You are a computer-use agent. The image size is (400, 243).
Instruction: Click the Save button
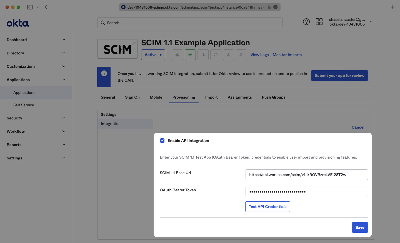(x=360, y=227)
